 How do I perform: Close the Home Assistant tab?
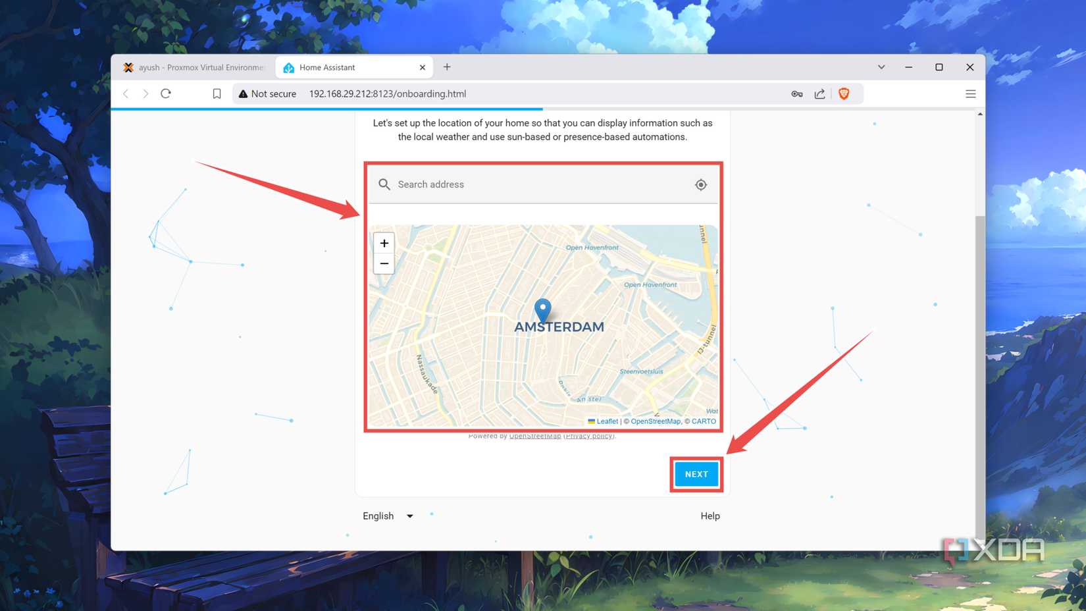tap(423, 67)
